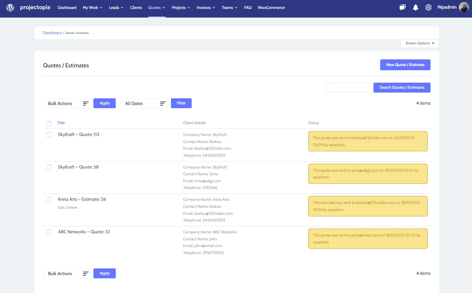Open Kreta Arts – Estimate: 56

[x=82, y=199]
